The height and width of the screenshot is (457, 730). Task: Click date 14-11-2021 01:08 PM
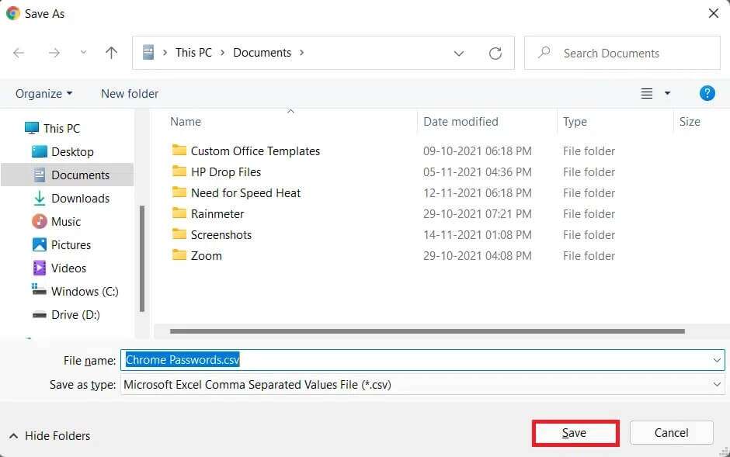point(477,235)
